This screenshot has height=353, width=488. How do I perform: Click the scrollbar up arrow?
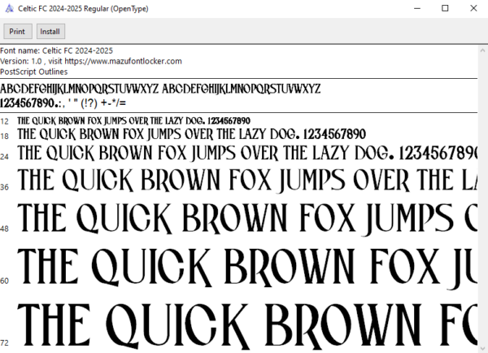[482, 50]
